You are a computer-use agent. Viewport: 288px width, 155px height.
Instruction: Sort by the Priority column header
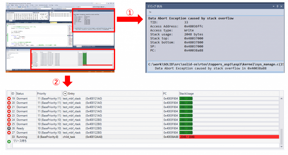pyautogui.click(x=42, y=93)
